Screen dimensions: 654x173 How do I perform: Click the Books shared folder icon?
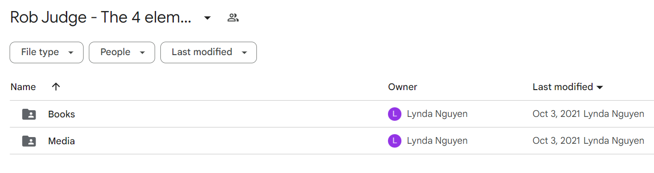(x=29, y=114)
